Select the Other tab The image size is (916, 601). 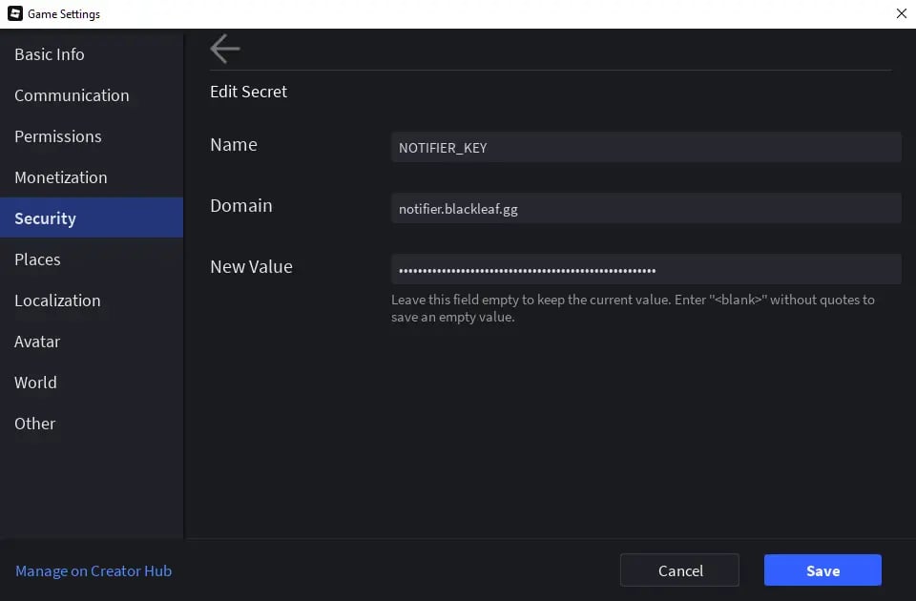pyautogui.click(x=35, y=424)
